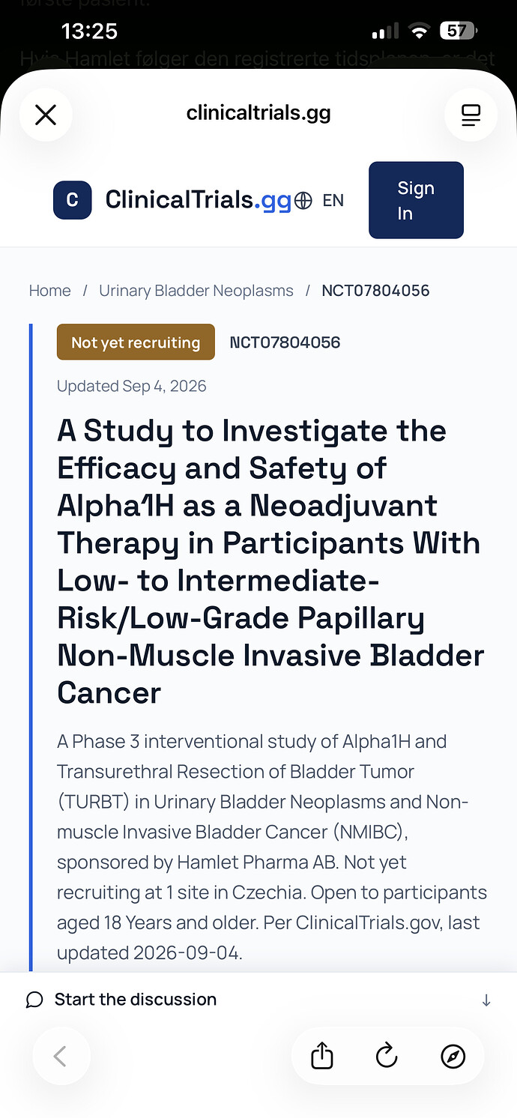Open the globe language selector

coord(303,201)
